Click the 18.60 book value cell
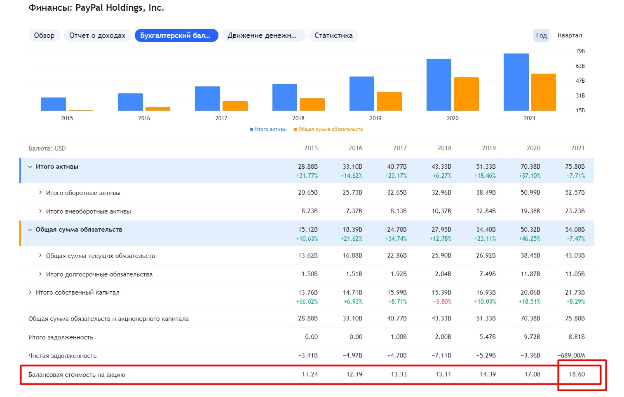The image size is (624, 397). (577, 374)
